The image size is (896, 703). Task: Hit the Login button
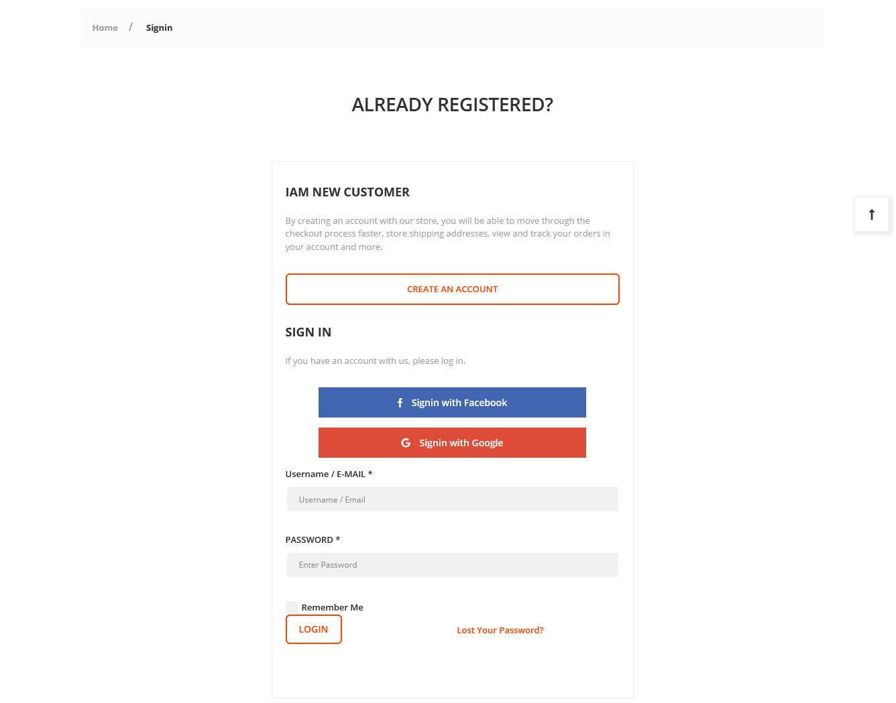[x=313, y=629]
